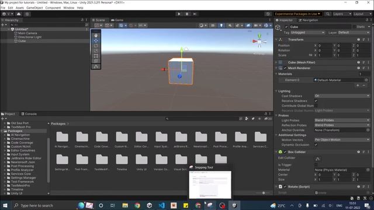The image size is (374, 210).
Task: Click the orientation gizmo in Scene view
Action: tap(259, 41)
